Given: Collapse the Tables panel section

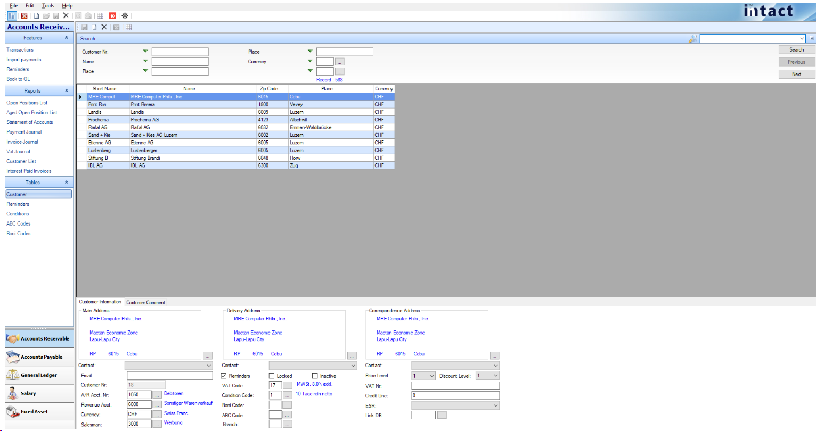Looking at the screenshot, I should point(67,183).
